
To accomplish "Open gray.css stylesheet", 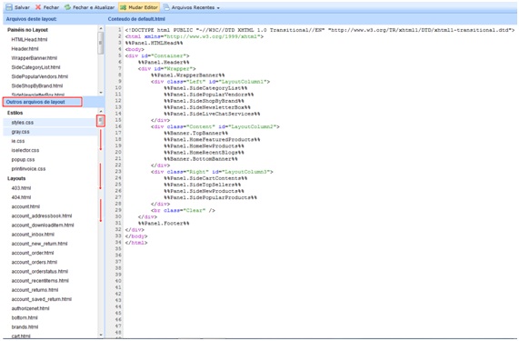I will click(21, 132).
